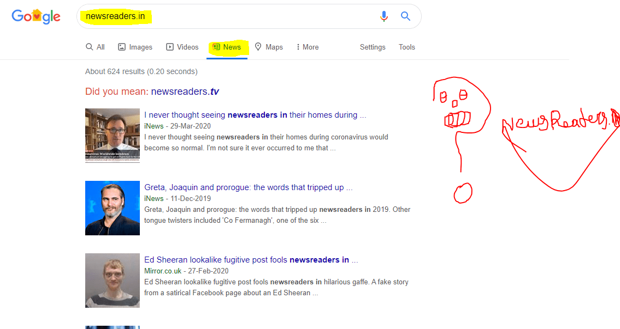
Task: Switch to the Videos tab
Action: (182, 47)
